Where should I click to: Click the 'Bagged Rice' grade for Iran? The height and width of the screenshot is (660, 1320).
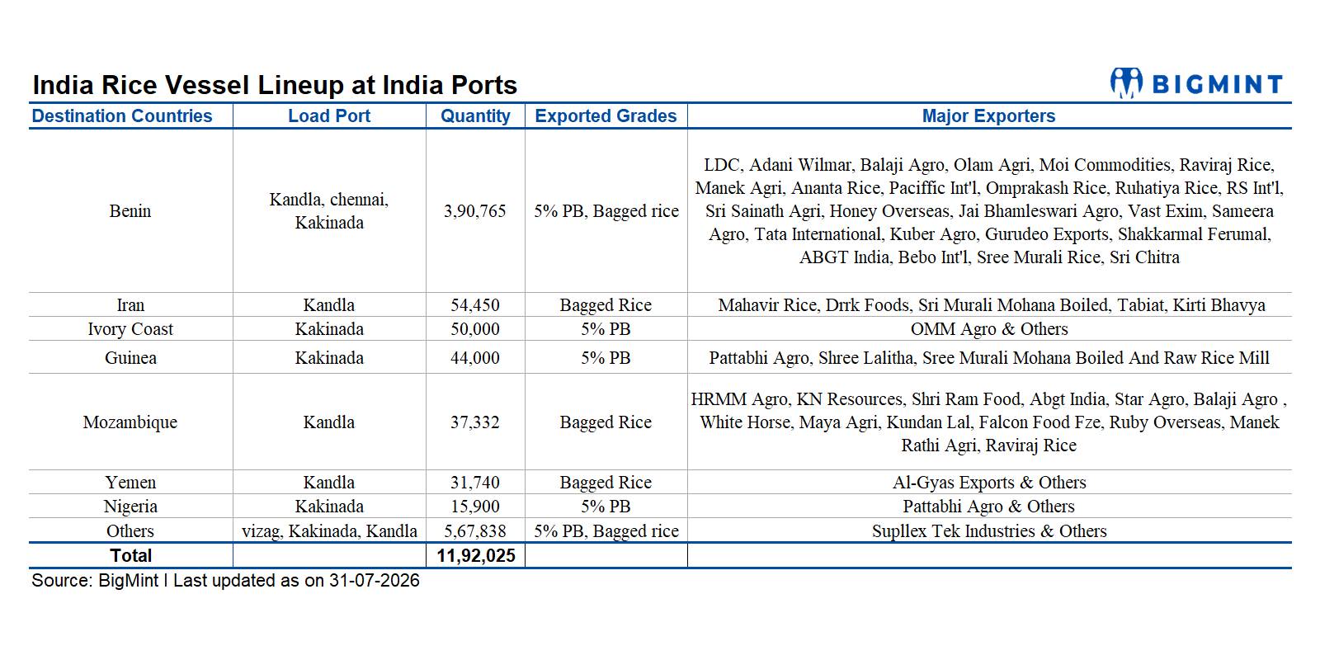[606, 305]
